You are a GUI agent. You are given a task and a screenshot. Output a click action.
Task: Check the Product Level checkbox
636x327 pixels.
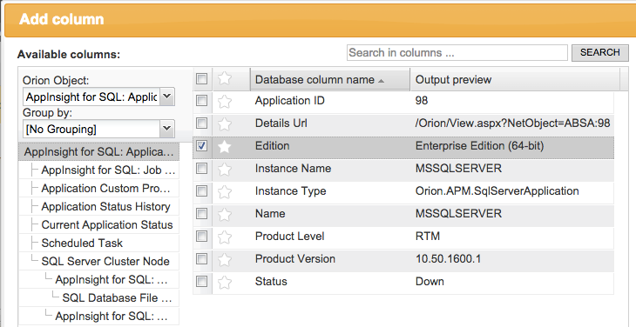[201, 237]
